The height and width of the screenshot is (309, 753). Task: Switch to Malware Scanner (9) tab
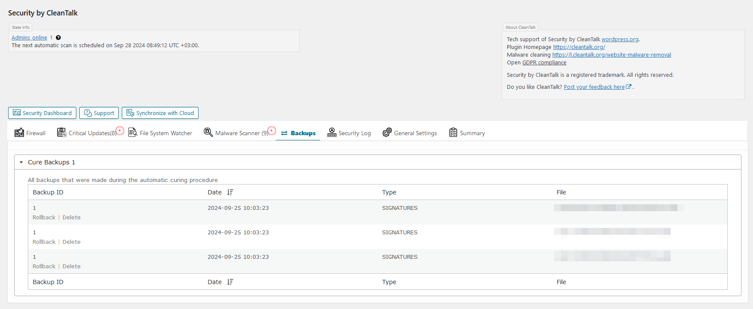pos(236,133)
